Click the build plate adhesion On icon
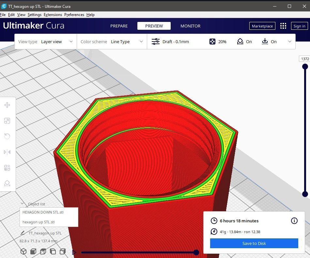 pos(265,42)
